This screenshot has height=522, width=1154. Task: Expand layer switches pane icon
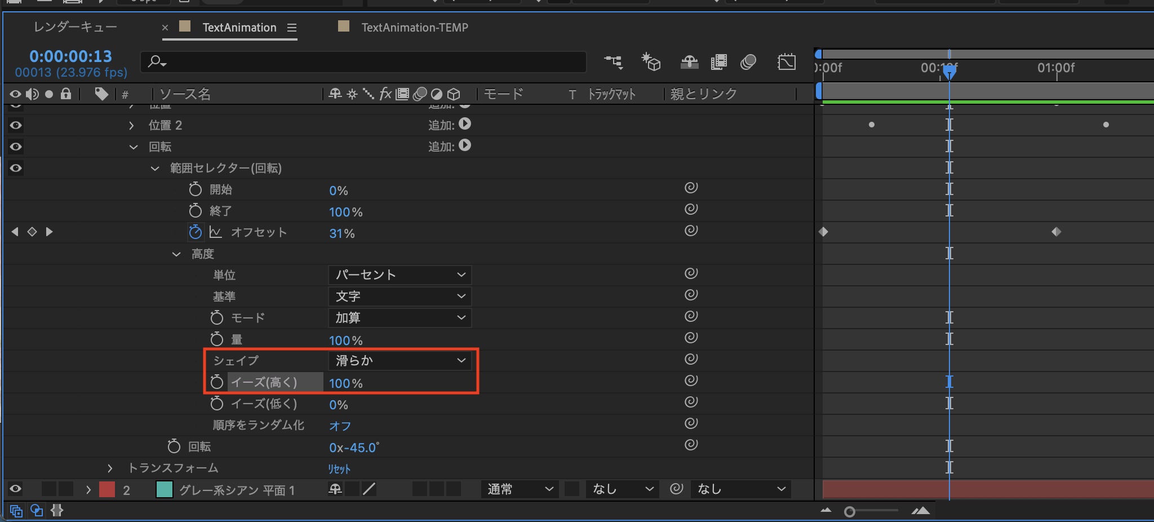[16, 511]
